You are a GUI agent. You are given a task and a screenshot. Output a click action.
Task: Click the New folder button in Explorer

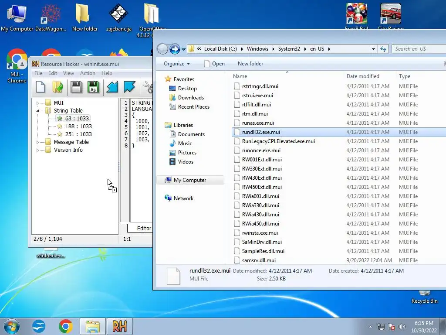(250, 64)
